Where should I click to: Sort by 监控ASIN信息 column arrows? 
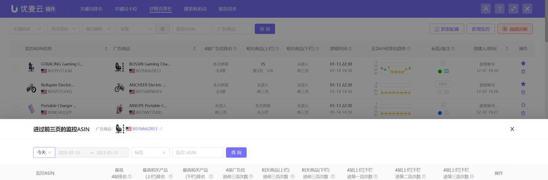click(106, 49)
